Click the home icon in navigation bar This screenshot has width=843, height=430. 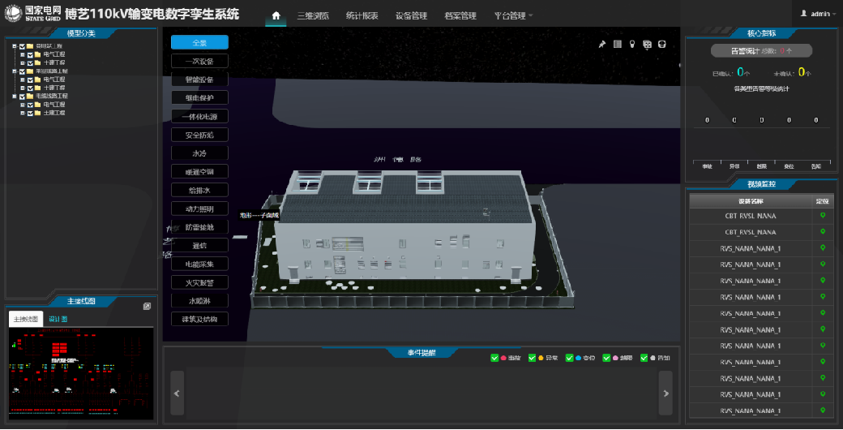276,15
